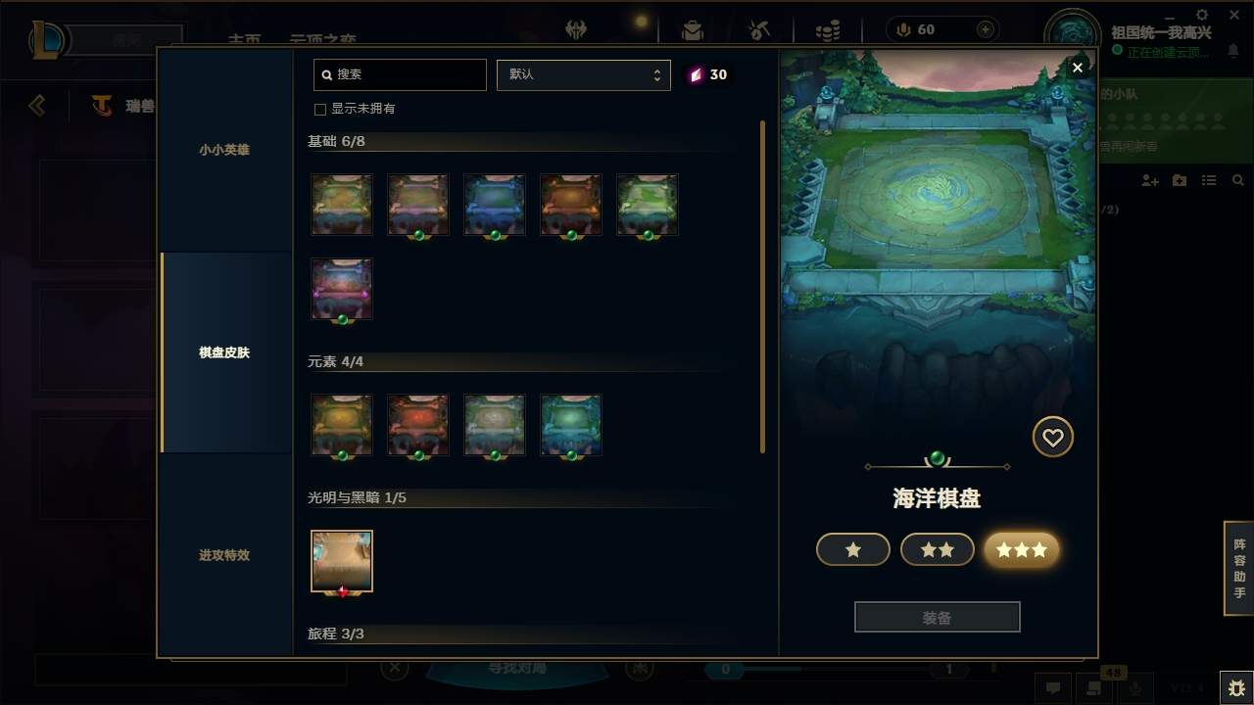
Task: Select the one-star board tier
Action: 853,550
